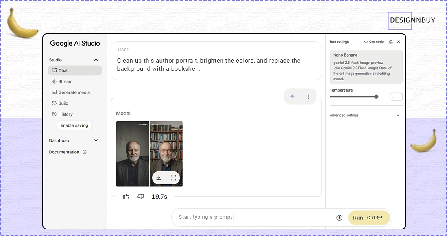Adjust the Temperature slider handle
Viewport: 447px width, 236px height.
pos(376,97)
